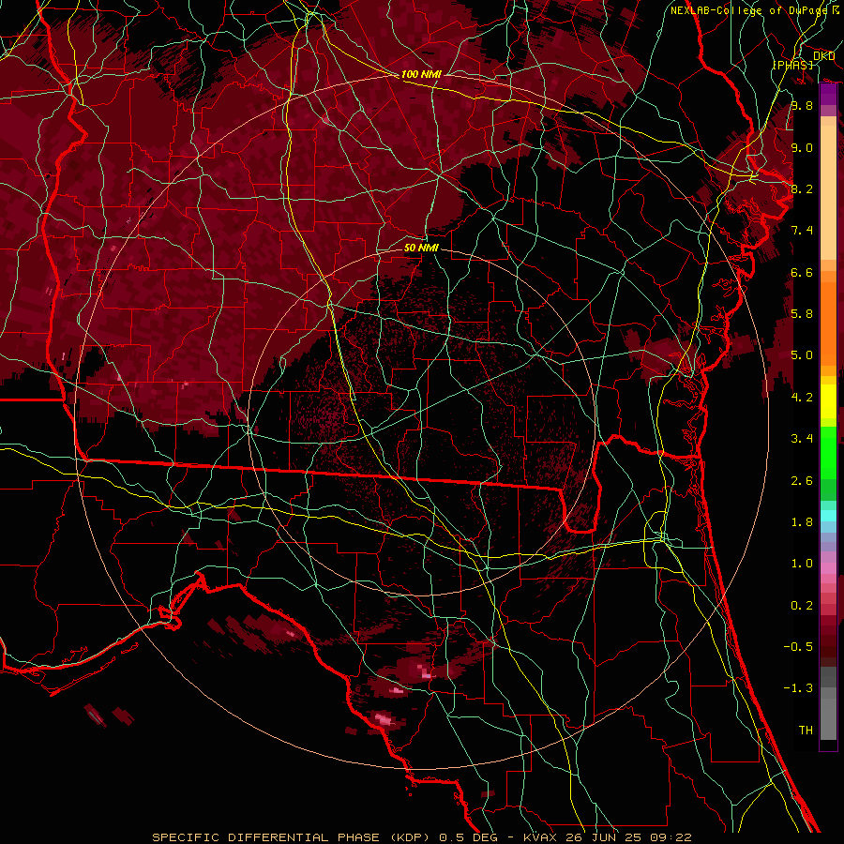Screen dimensions: 844x844
Task: Click the 5.0 legend value
Action: [802, 355]
